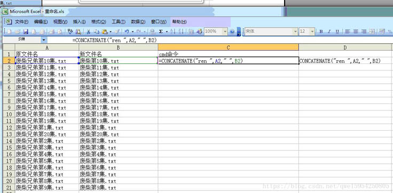Select the Format Painter brush
The height and width of the screenshot is (193, 393).
pyautogui.click(x=116, y=31)
